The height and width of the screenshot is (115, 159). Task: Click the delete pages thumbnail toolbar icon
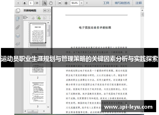32,17
